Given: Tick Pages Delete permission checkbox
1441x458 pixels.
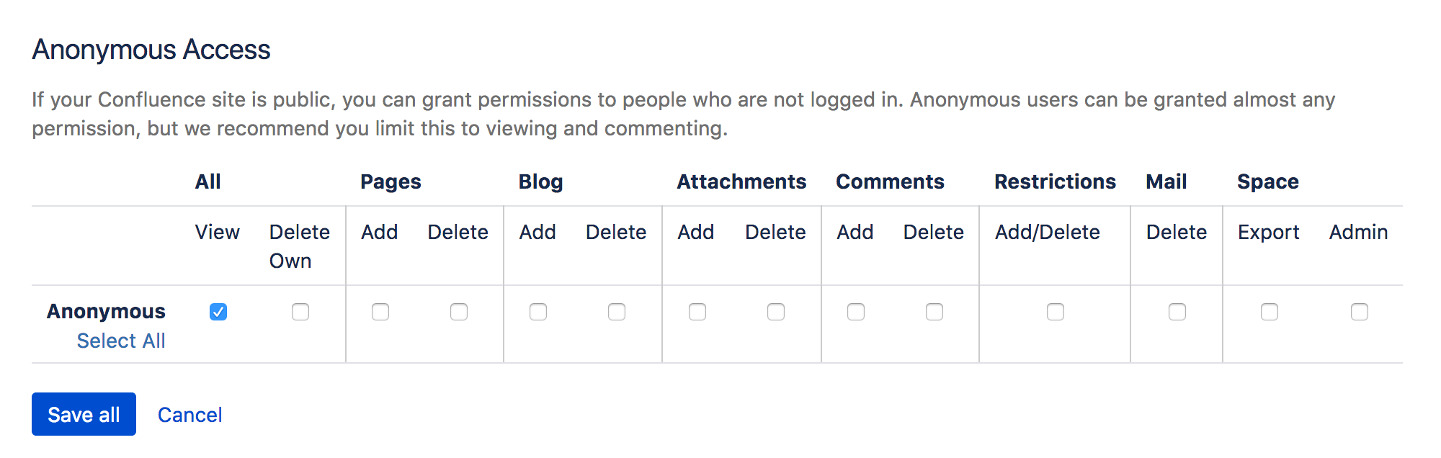Looking at the screenshot, I should coord(459,312).
